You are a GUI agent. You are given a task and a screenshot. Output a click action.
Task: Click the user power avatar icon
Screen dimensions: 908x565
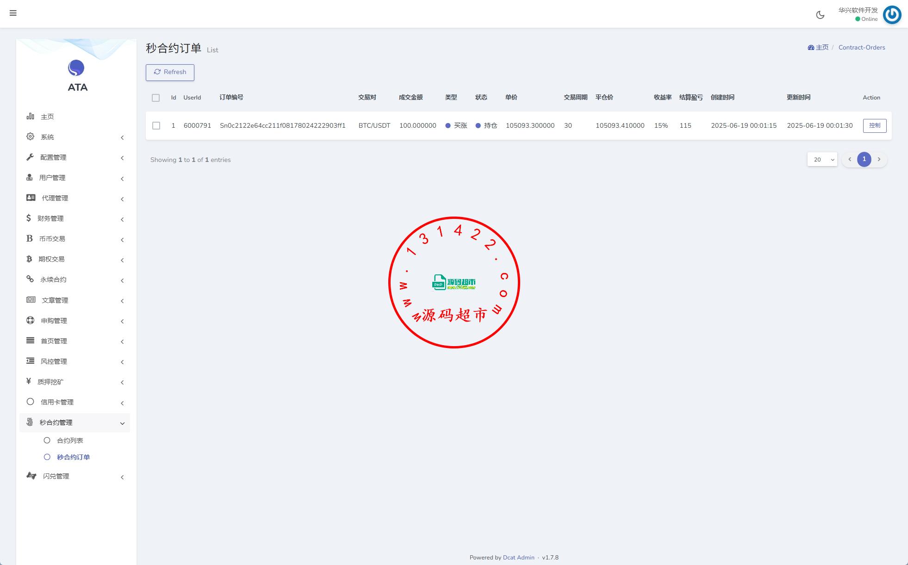pyautogui.click(x=892, y=15)
